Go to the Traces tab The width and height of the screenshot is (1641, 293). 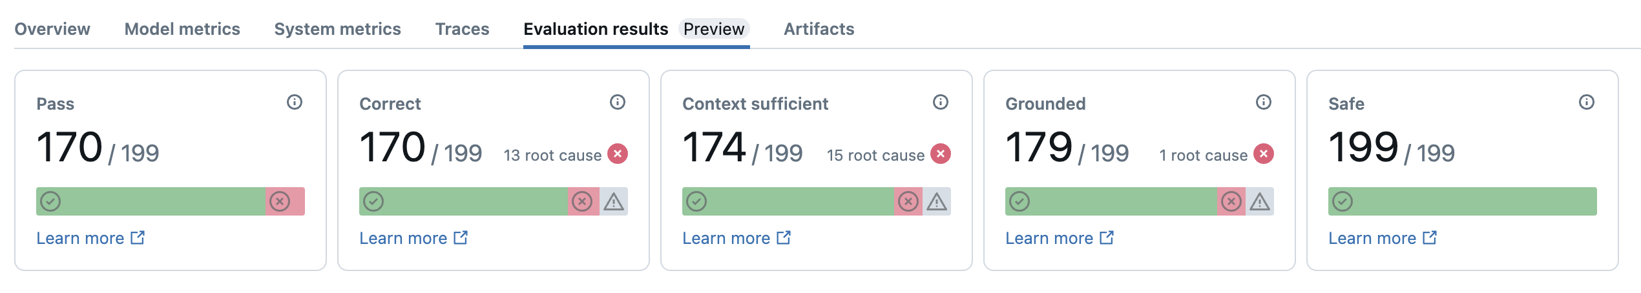click(462, 29)
